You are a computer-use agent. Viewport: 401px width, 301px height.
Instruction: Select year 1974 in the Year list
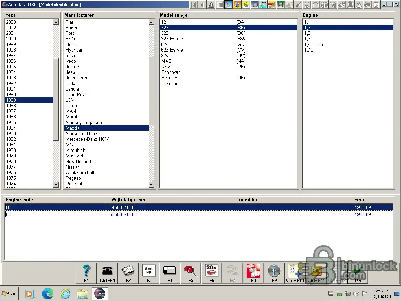pyautogui.click(x=29, y=184)
